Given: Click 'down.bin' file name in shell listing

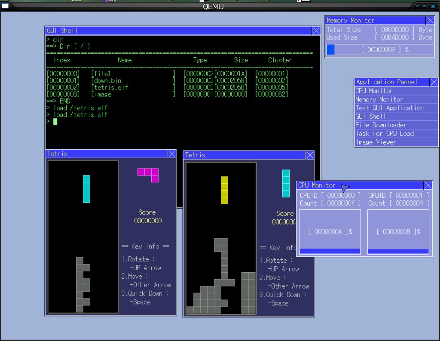Looking at the screenshot, I should click(108, 80).
